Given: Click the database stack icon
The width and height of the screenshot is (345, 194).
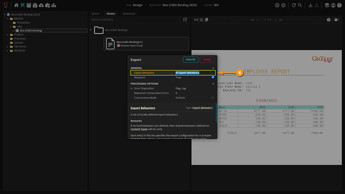Looking at the screenshot, I should pos(327,5).
